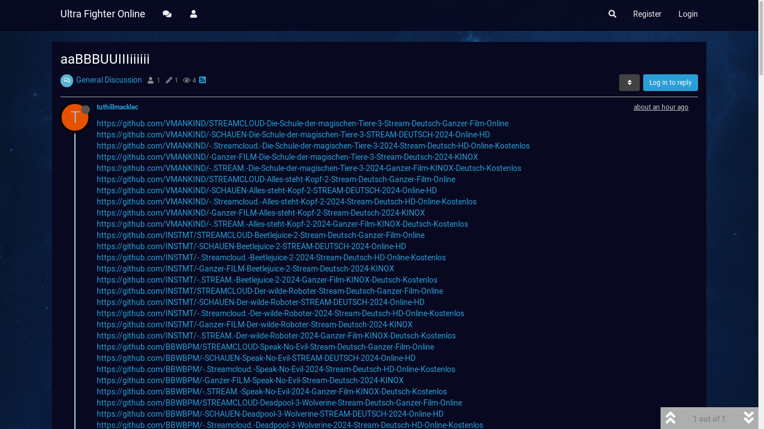The width and height of the screenshot is (764, 429).
Task: Open STREAMCLOUD-Speak-No-Evil link
Action: [x=265, y=347]
